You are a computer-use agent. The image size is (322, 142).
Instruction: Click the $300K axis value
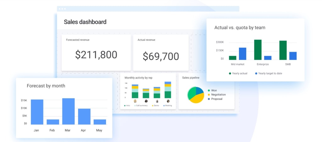tap(220, 42)
